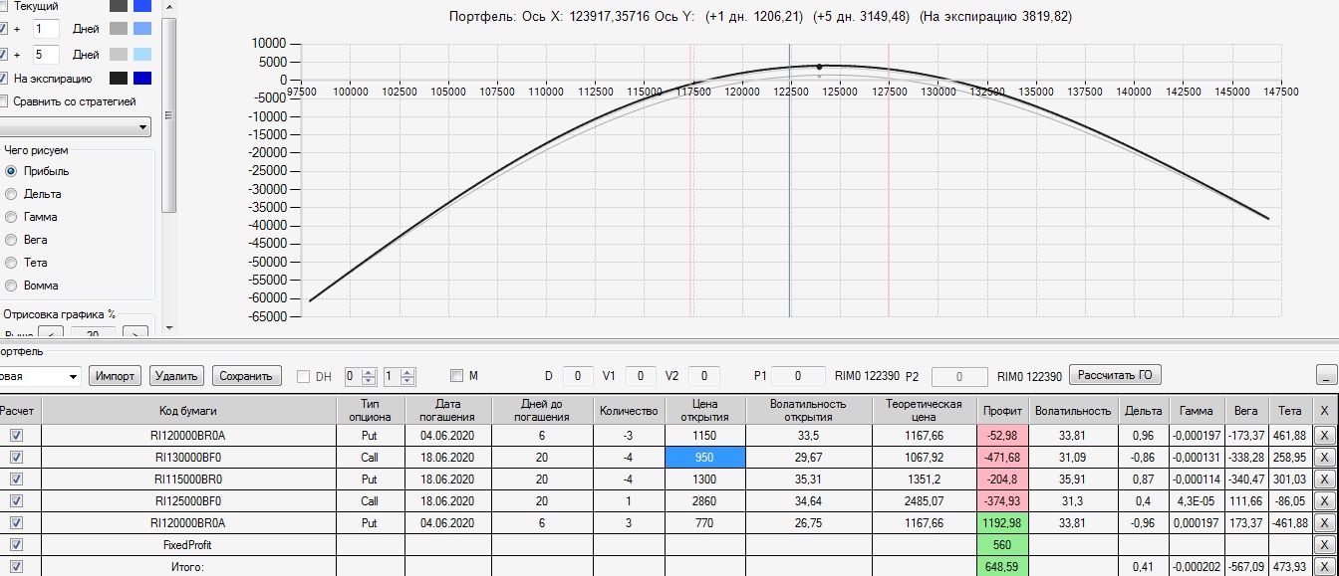This screenshot has height=576, width=1339.
Task: Click the profit cell showing 1192,98
Action: [1002, 523]
